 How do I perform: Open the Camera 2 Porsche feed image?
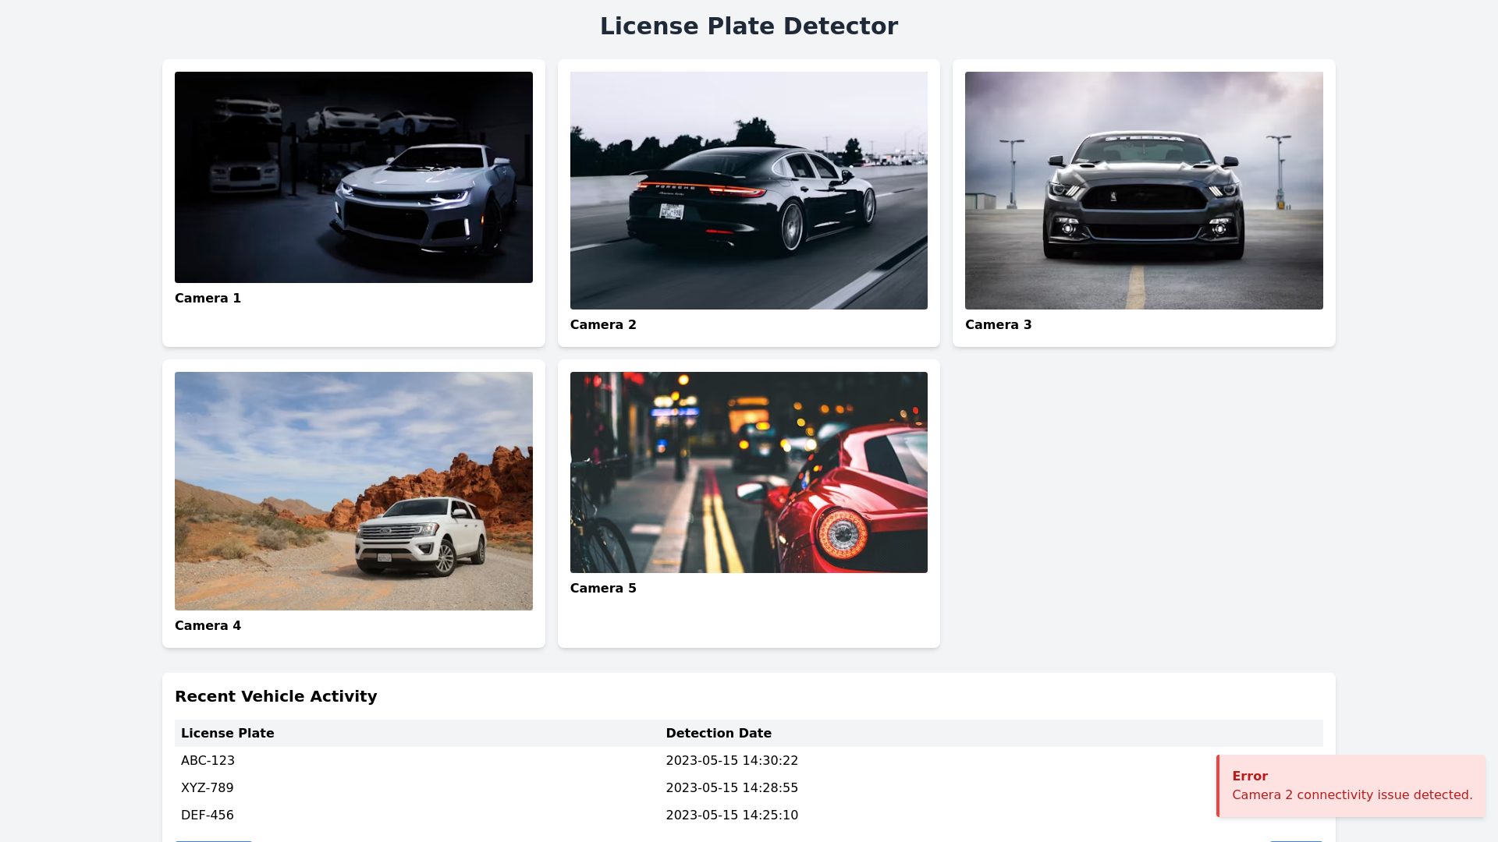pyautogui.click(x=748, y=190)
